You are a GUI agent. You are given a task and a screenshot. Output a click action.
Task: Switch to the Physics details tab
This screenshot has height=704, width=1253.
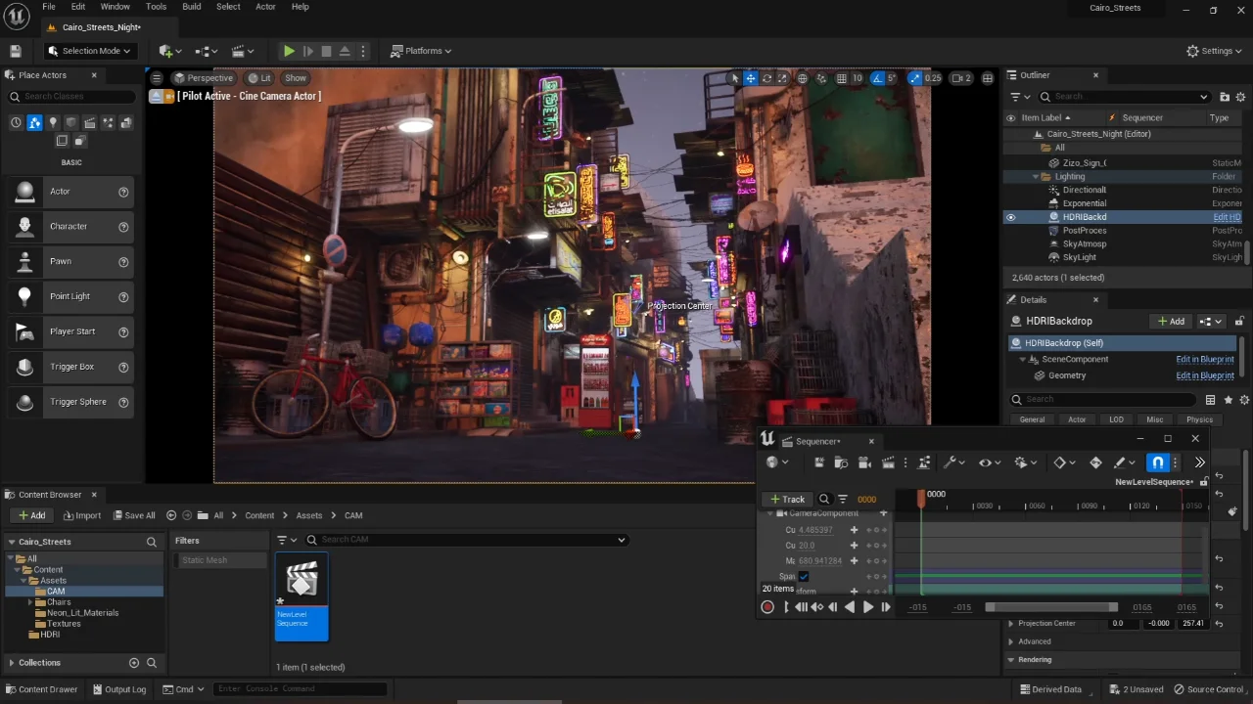[x=1199, y=419]
